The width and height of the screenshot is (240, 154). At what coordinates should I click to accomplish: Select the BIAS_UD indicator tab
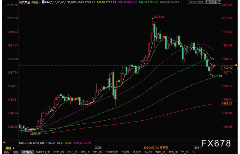coord(59,152)
